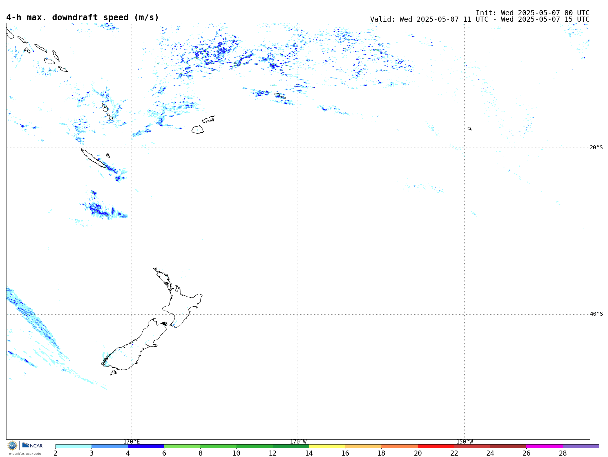
Task: Click the light orange 16–18 m/s colorbar segment
Action: [x=363, y=446]
